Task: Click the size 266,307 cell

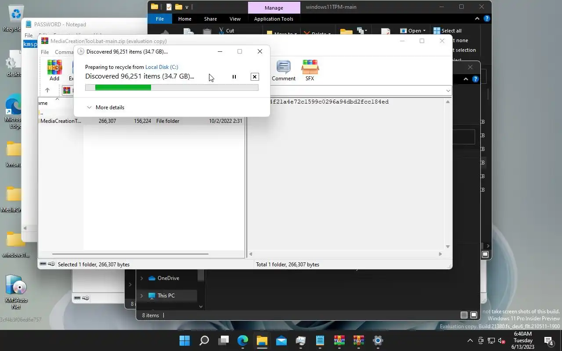Action: coord(108,121)
